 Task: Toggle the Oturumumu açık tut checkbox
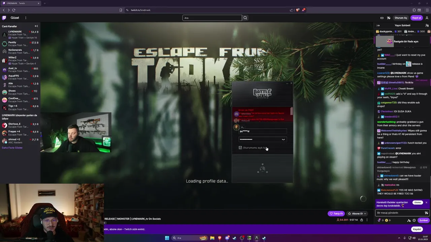(240, 148)
